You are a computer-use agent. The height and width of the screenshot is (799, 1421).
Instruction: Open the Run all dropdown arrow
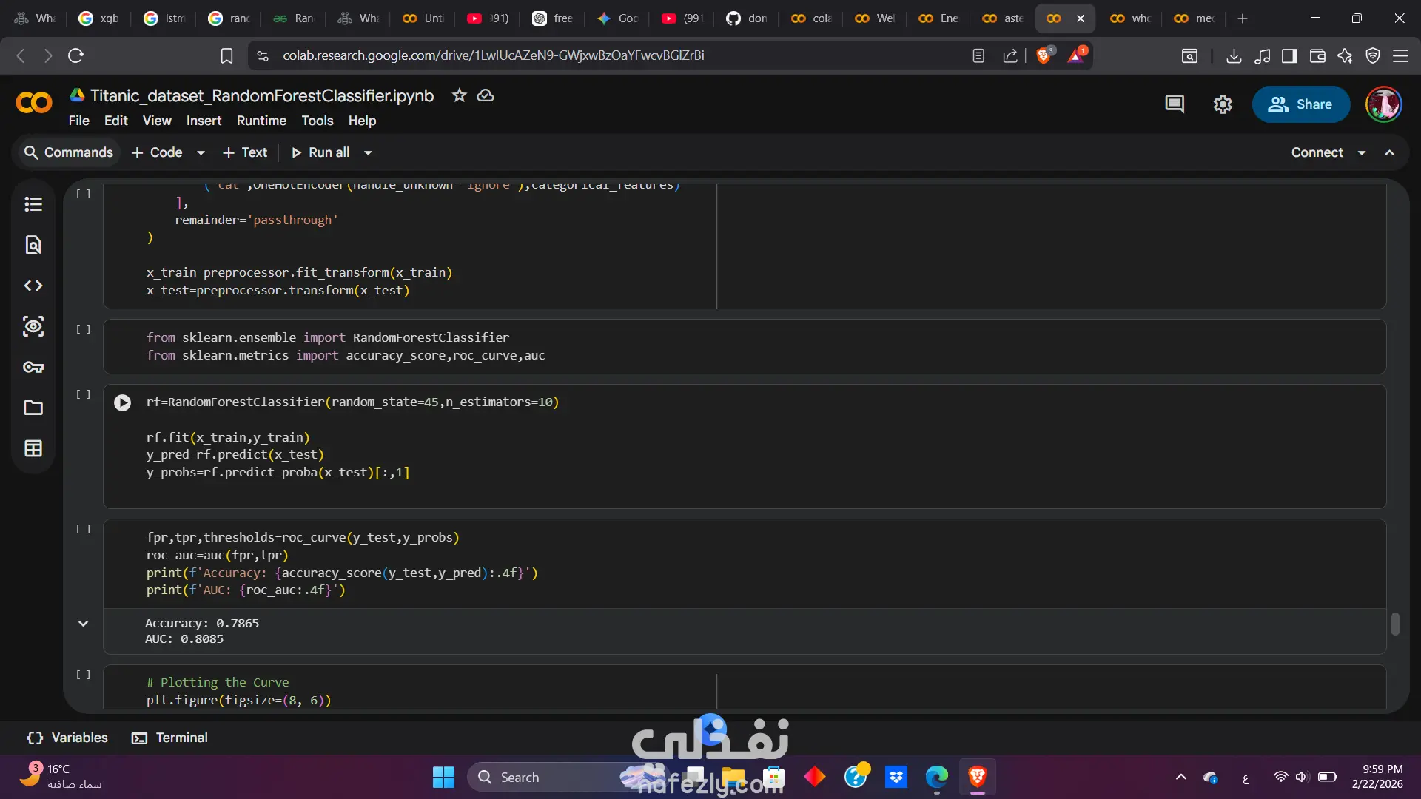[x=368, y=152]
